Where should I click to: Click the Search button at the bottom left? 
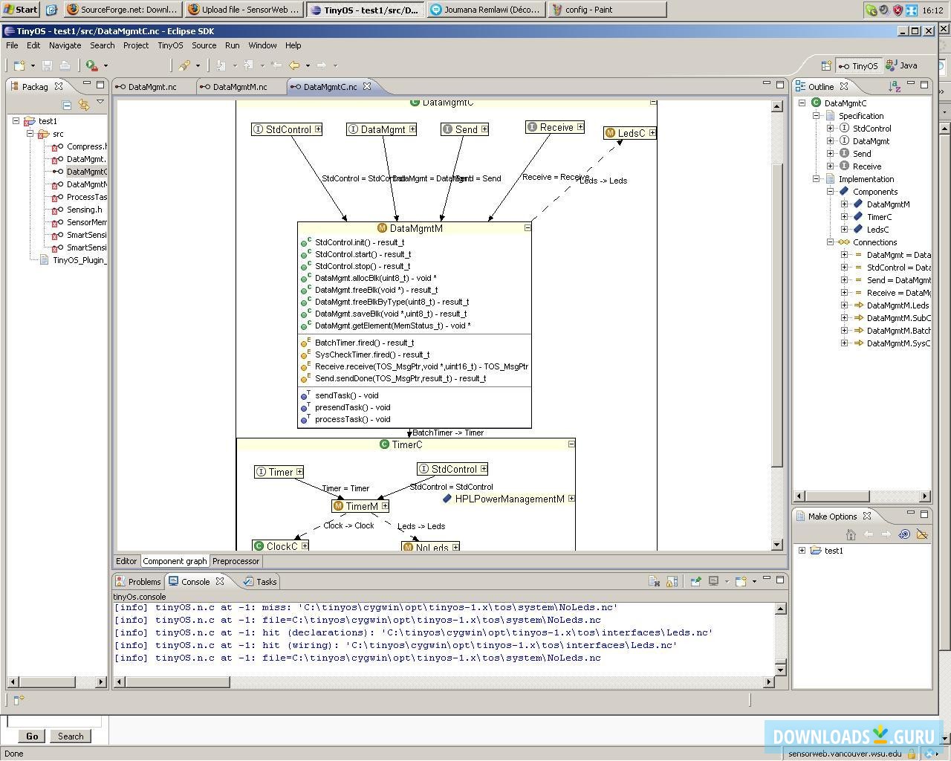pyautogui.click(x=71, y=736)
